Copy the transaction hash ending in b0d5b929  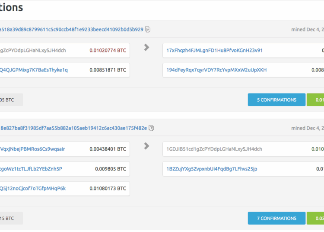point(148,30)
